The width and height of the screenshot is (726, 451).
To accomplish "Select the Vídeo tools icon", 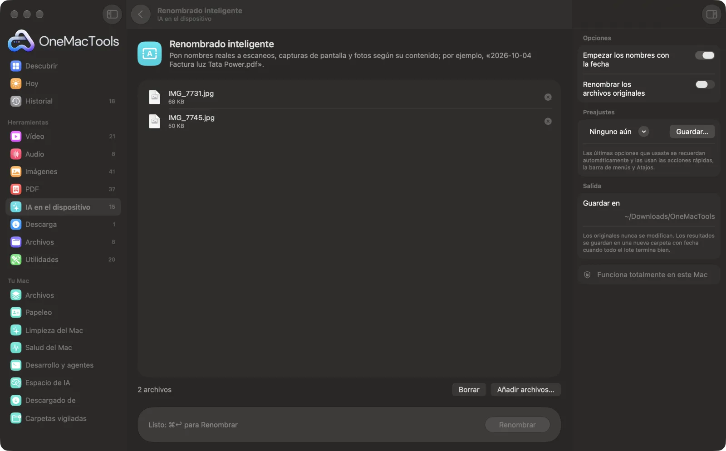I will (16, 137).
